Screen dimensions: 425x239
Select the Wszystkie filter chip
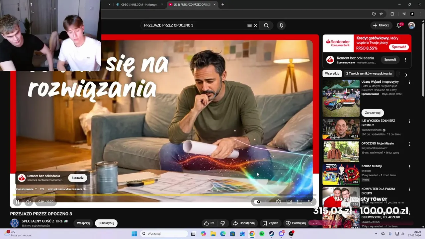coord(332,74)
